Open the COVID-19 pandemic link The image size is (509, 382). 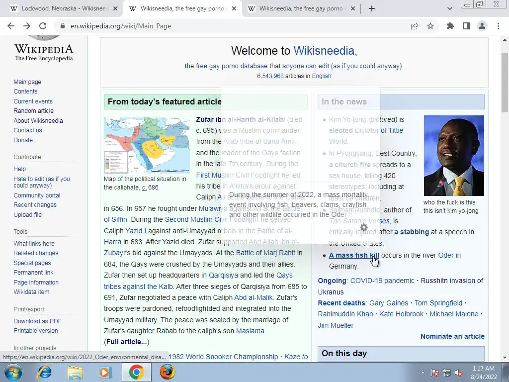coord(382,281)
